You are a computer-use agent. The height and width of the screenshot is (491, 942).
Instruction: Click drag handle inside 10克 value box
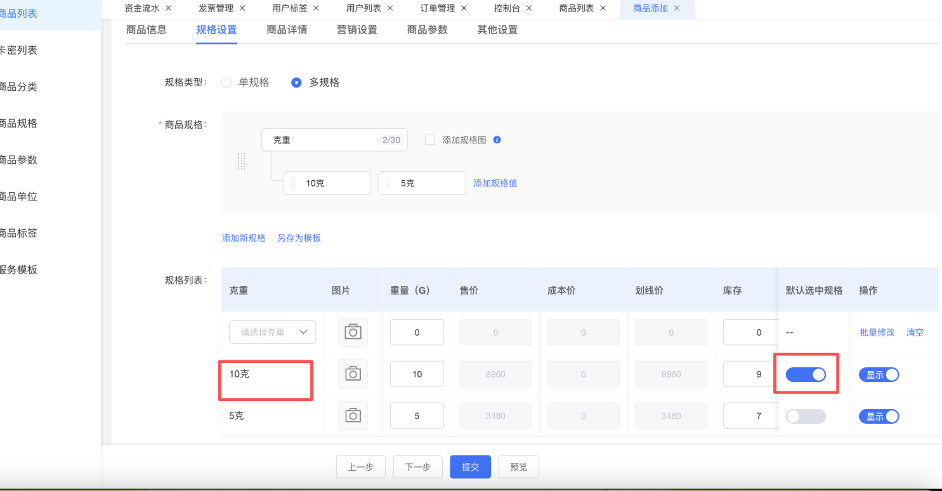tap(293, 183)
